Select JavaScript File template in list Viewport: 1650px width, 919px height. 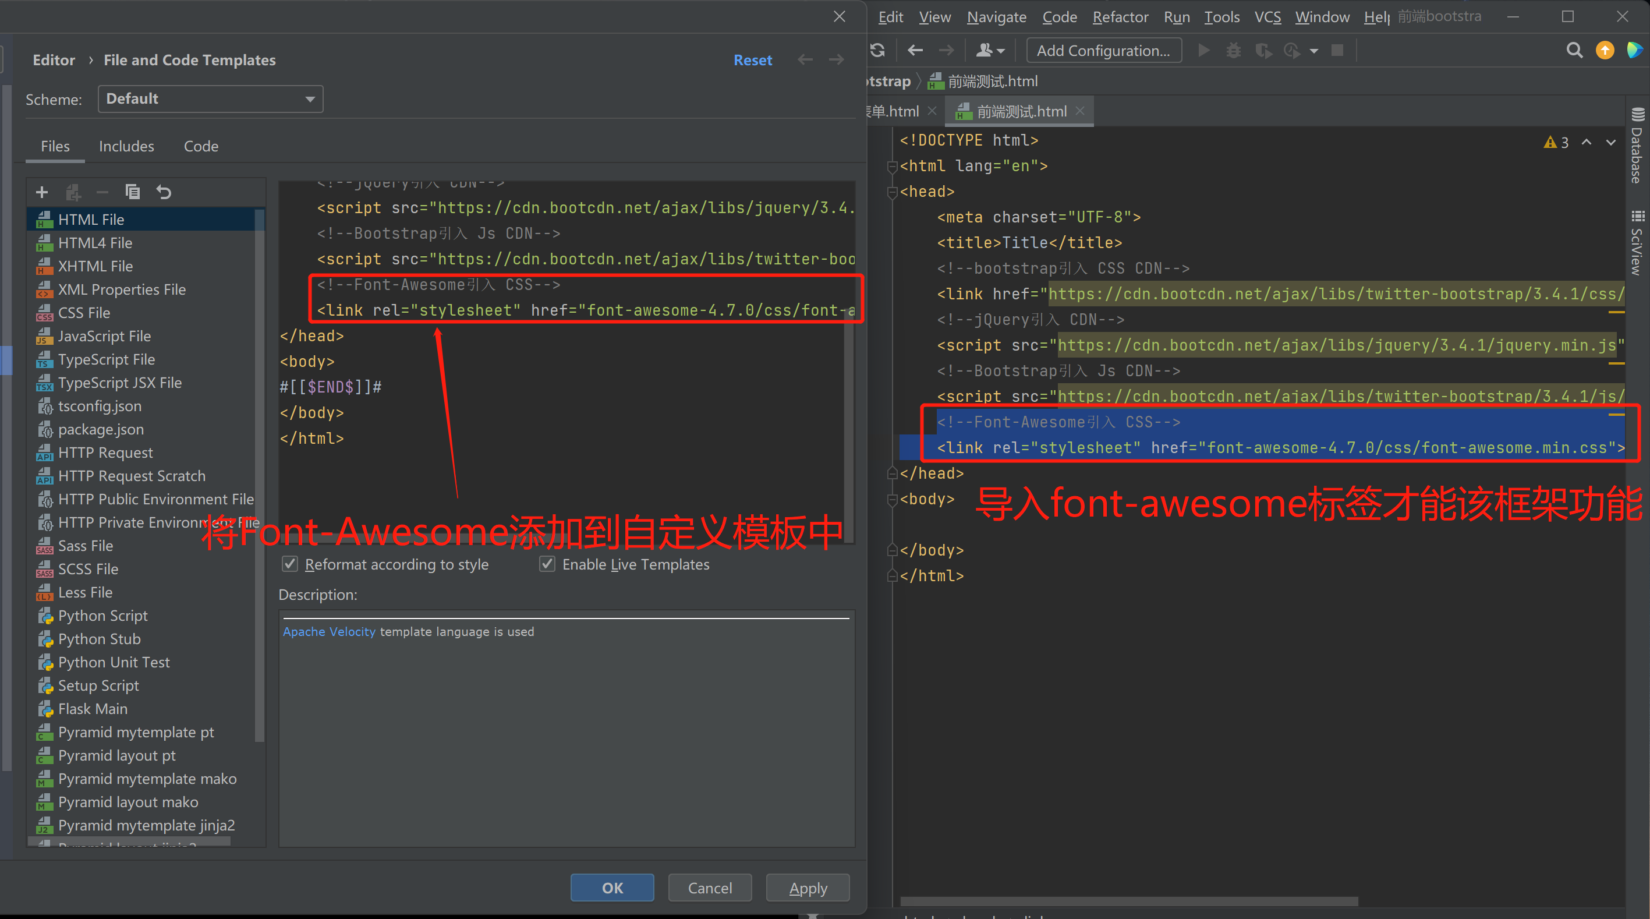[x=104, y=337]
